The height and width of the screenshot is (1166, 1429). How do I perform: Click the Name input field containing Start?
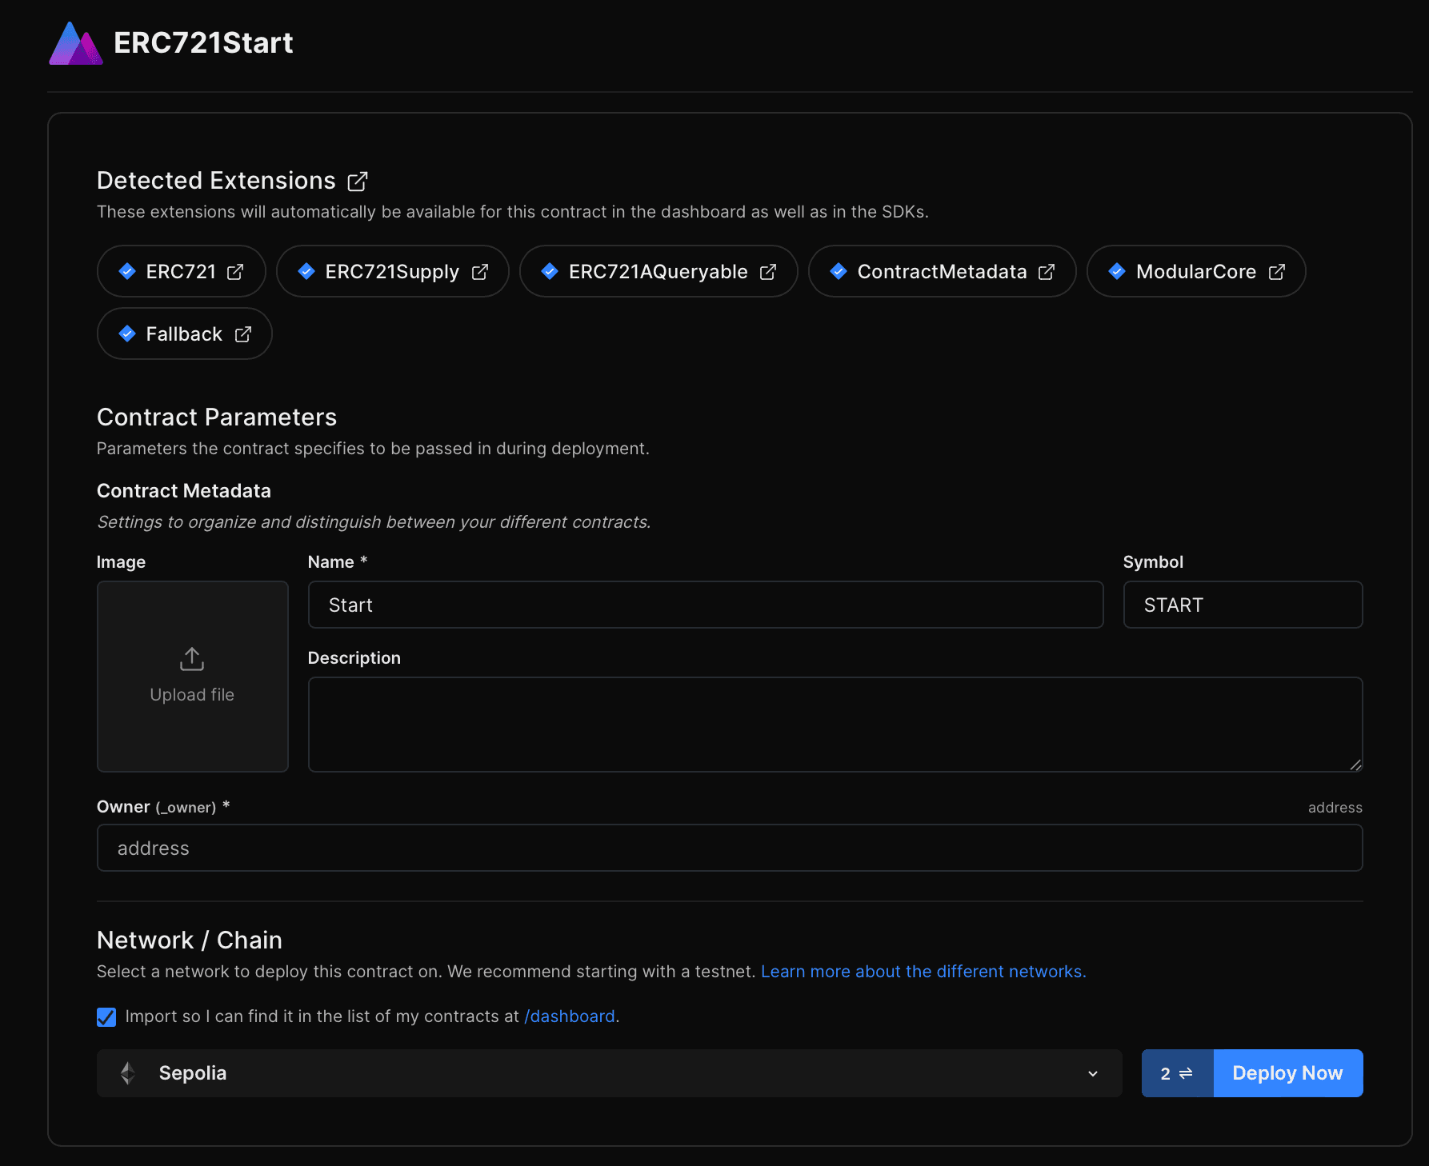(705, 605)
